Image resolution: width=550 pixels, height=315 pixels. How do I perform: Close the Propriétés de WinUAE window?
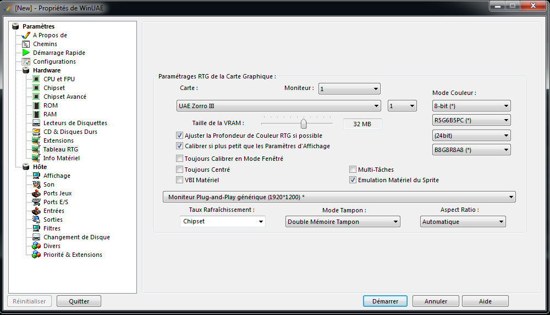[533, 5]
